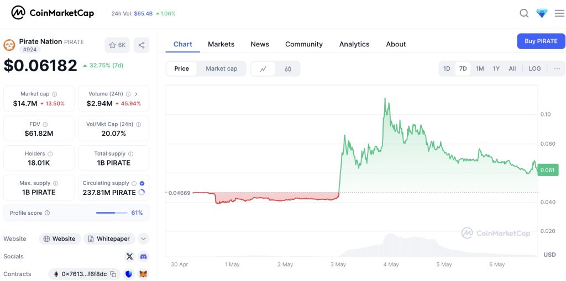The width and height of the screenshot is (566, 281).
Task: Switch chart to candlestick view
Action: click(287, 68)
